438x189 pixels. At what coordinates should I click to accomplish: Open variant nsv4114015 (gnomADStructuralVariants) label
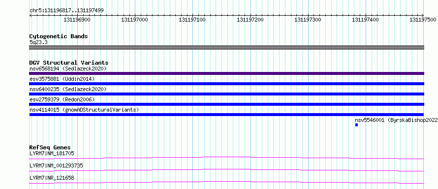[84, 110]
